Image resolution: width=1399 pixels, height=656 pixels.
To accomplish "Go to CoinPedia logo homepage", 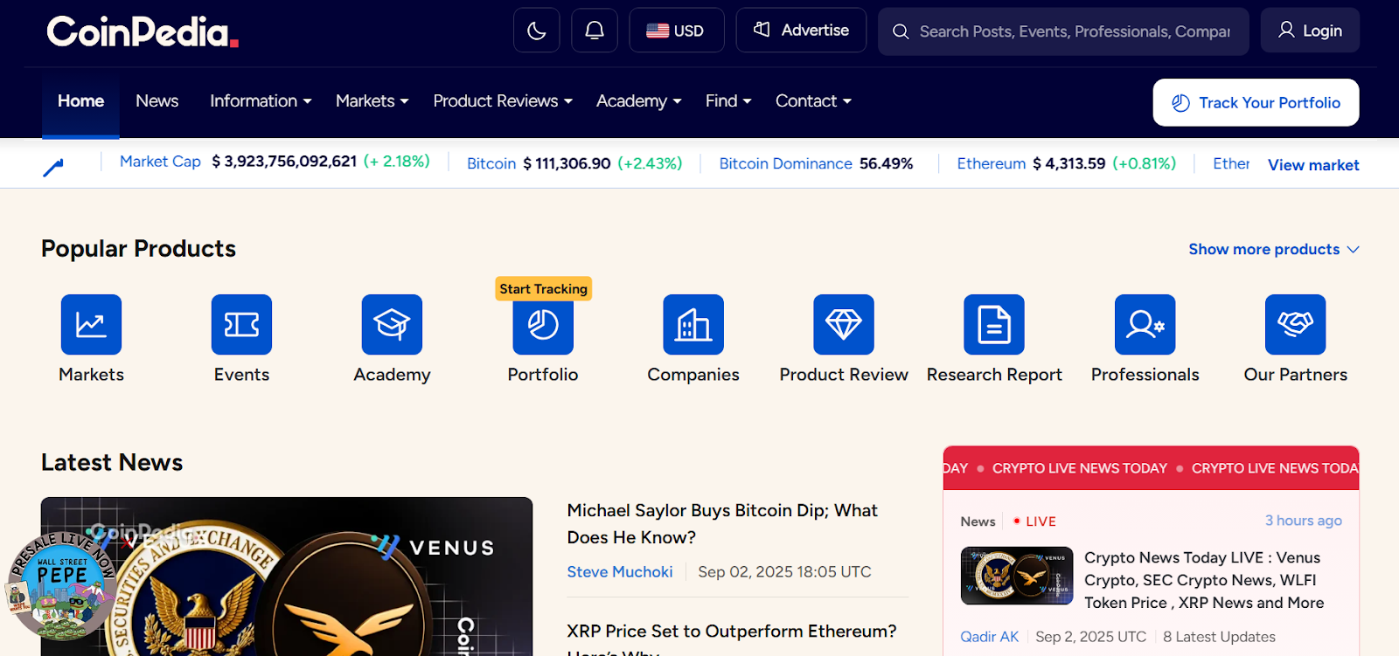I will click(143, 31).
